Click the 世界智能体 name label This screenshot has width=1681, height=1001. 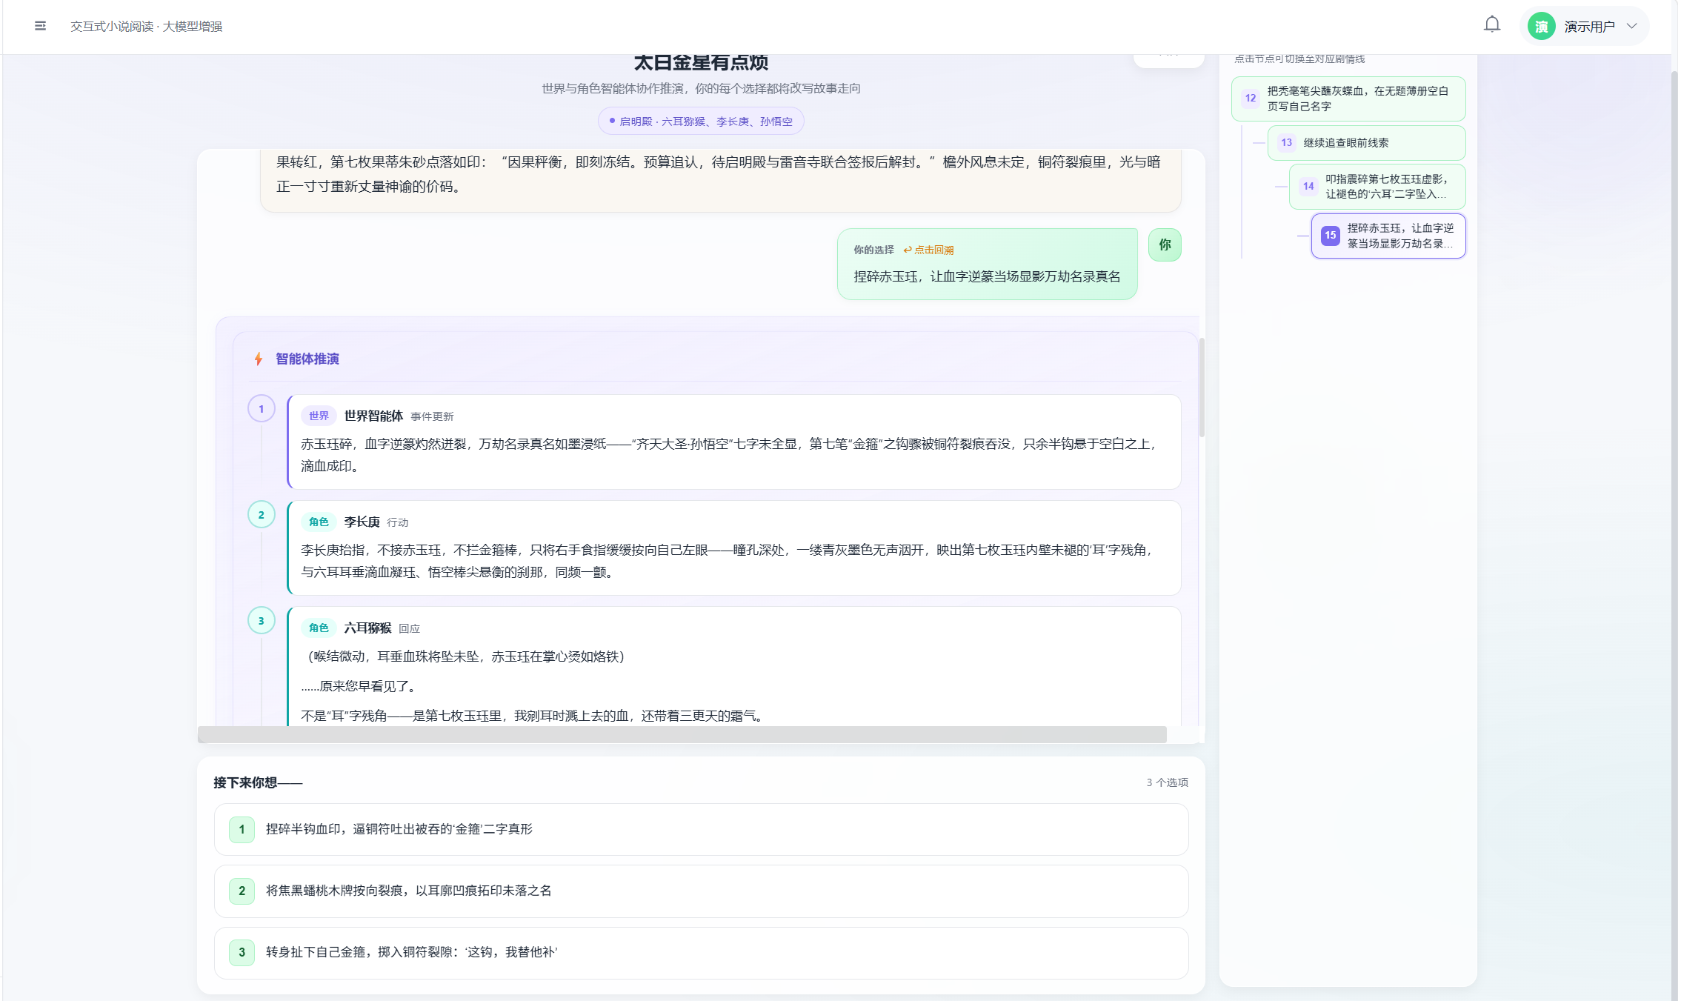(x=373, y=416)
